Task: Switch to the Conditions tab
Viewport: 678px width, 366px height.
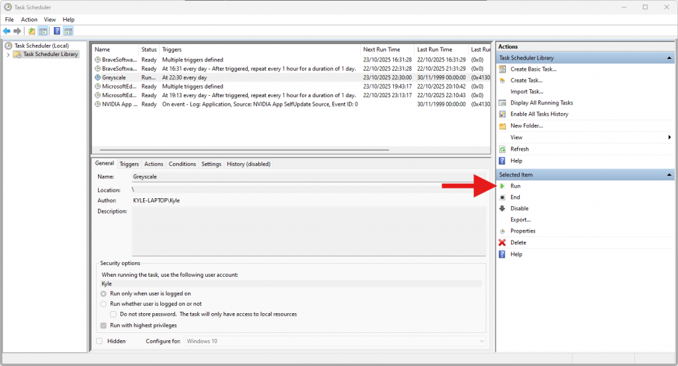Action: click(x=182, y=164)
